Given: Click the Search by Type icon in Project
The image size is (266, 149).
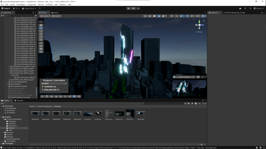Looking at the screenshot, I should tap(189, 103).
